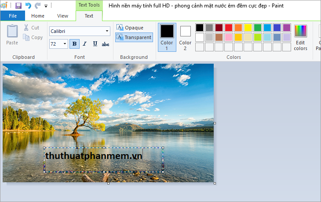Pick the black color swatch
The image size is (321, 202).
point(199,28)
